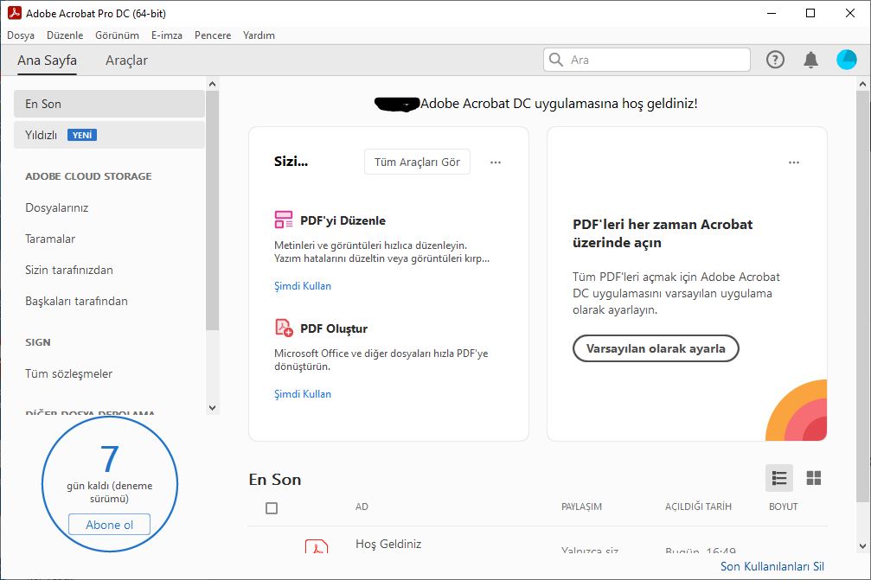Viewport: 871px width, 580px height.
Task: Open the Dosya menu
Action: 21,35
